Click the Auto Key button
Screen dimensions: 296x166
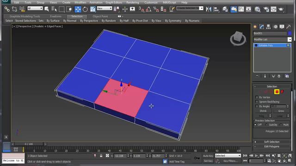tap(208, 156)
